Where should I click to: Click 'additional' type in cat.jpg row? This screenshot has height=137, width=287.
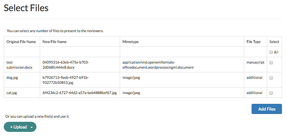[254, 93]
